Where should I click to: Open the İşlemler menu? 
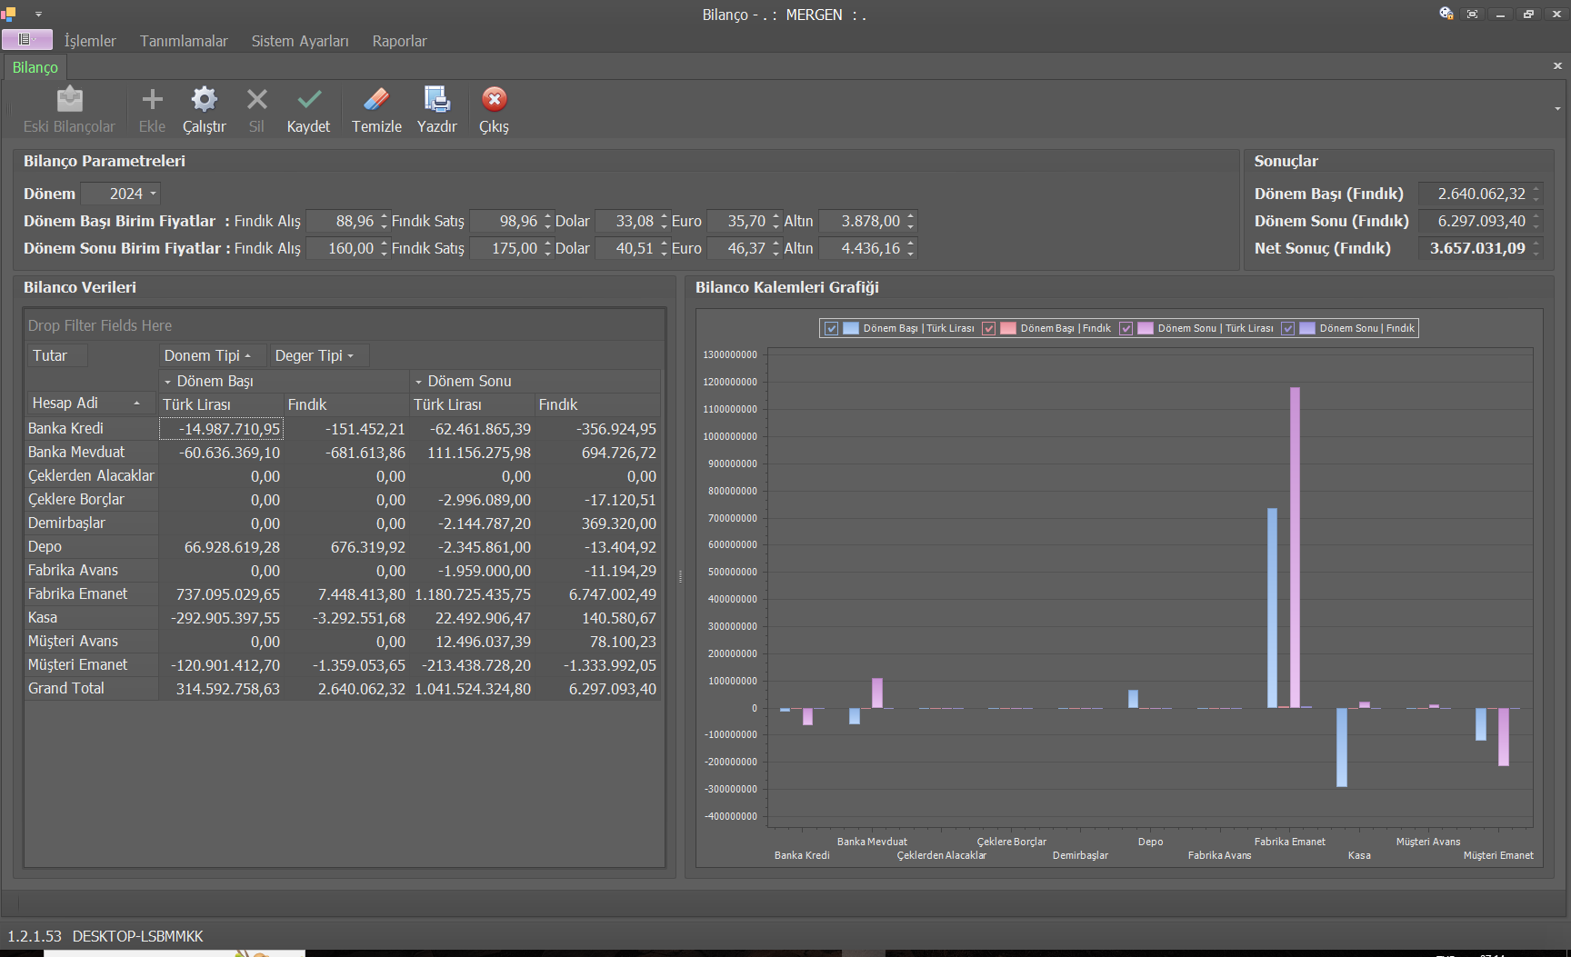pos(90,41)
